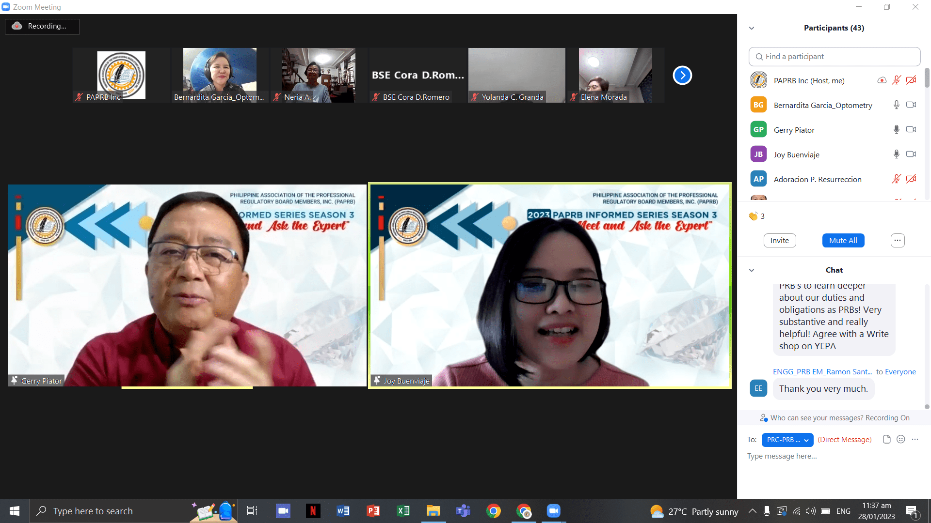Select BSE Cora D.Romero thumbnail

417,75
